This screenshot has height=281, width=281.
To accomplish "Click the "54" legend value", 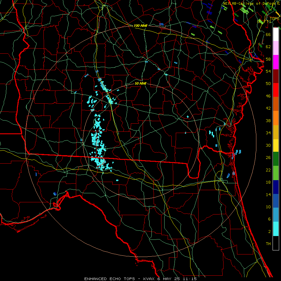I will point(268,71).
